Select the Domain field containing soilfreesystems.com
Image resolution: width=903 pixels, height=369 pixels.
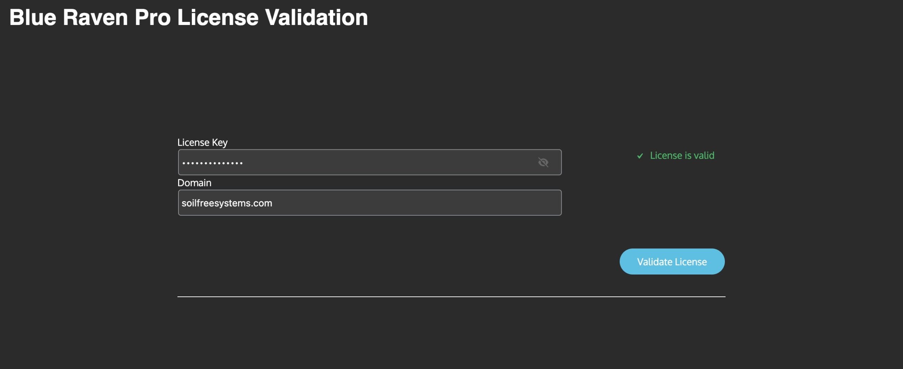point(369,202)
